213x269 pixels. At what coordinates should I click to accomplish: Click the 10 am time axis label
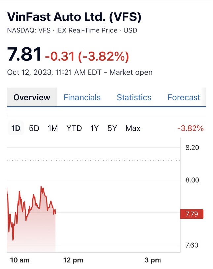point(19,260)
